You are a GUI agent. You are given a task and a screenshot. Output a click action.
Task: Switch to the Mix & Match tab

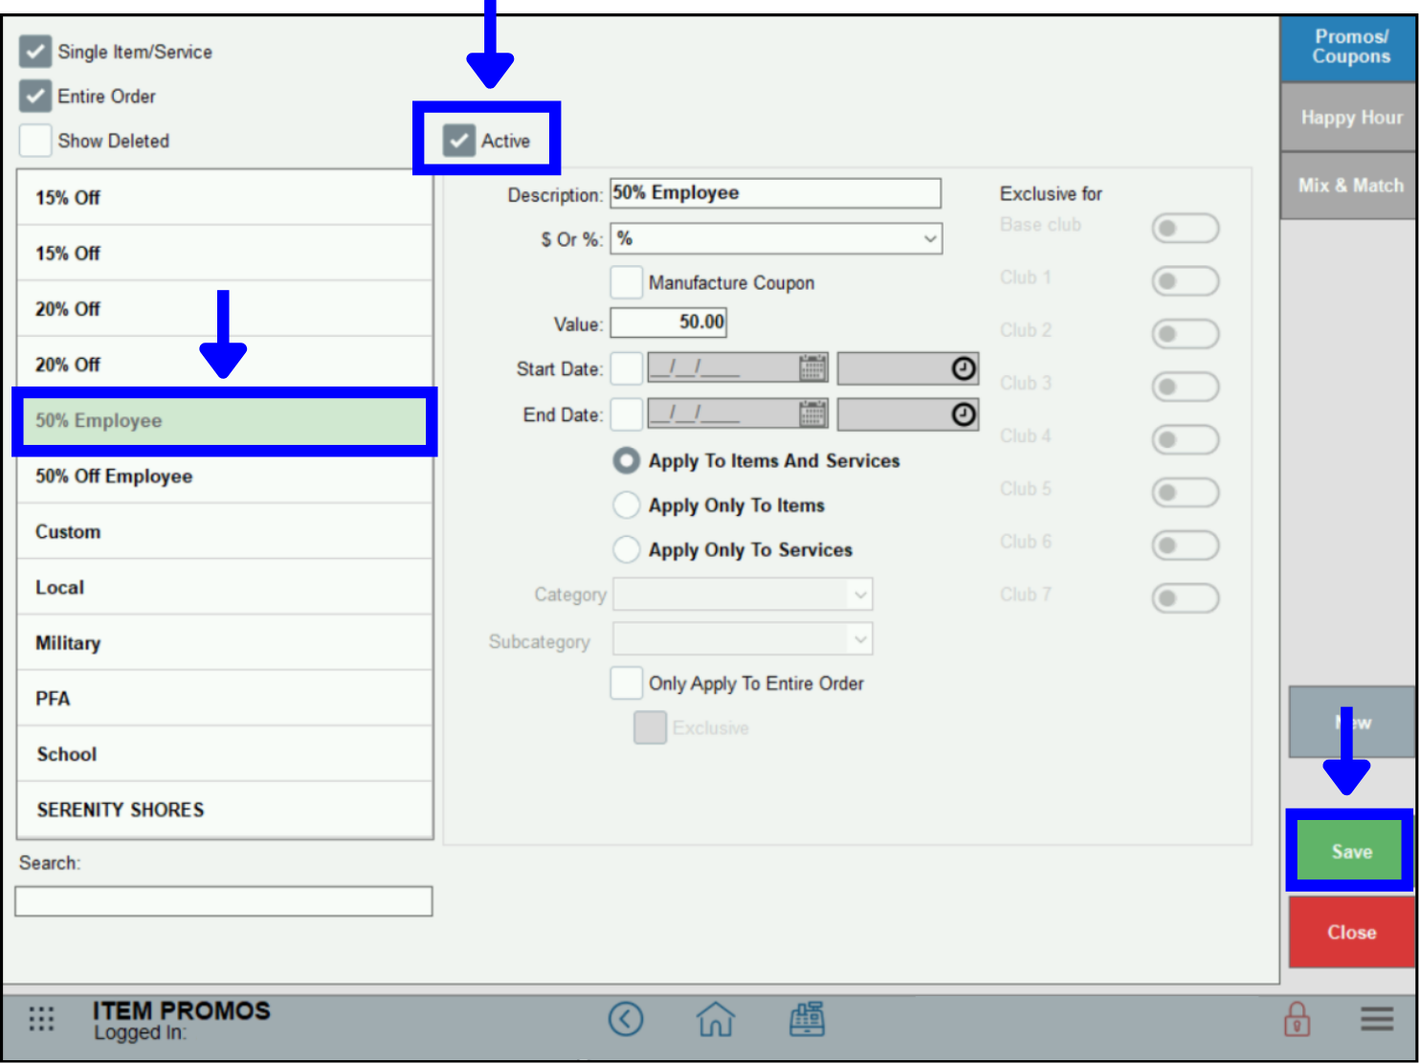1349,186
